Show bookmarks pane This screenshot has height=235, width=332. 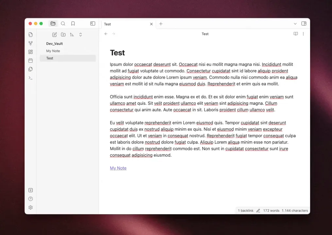pyautogui.click(x=73, y=23)
